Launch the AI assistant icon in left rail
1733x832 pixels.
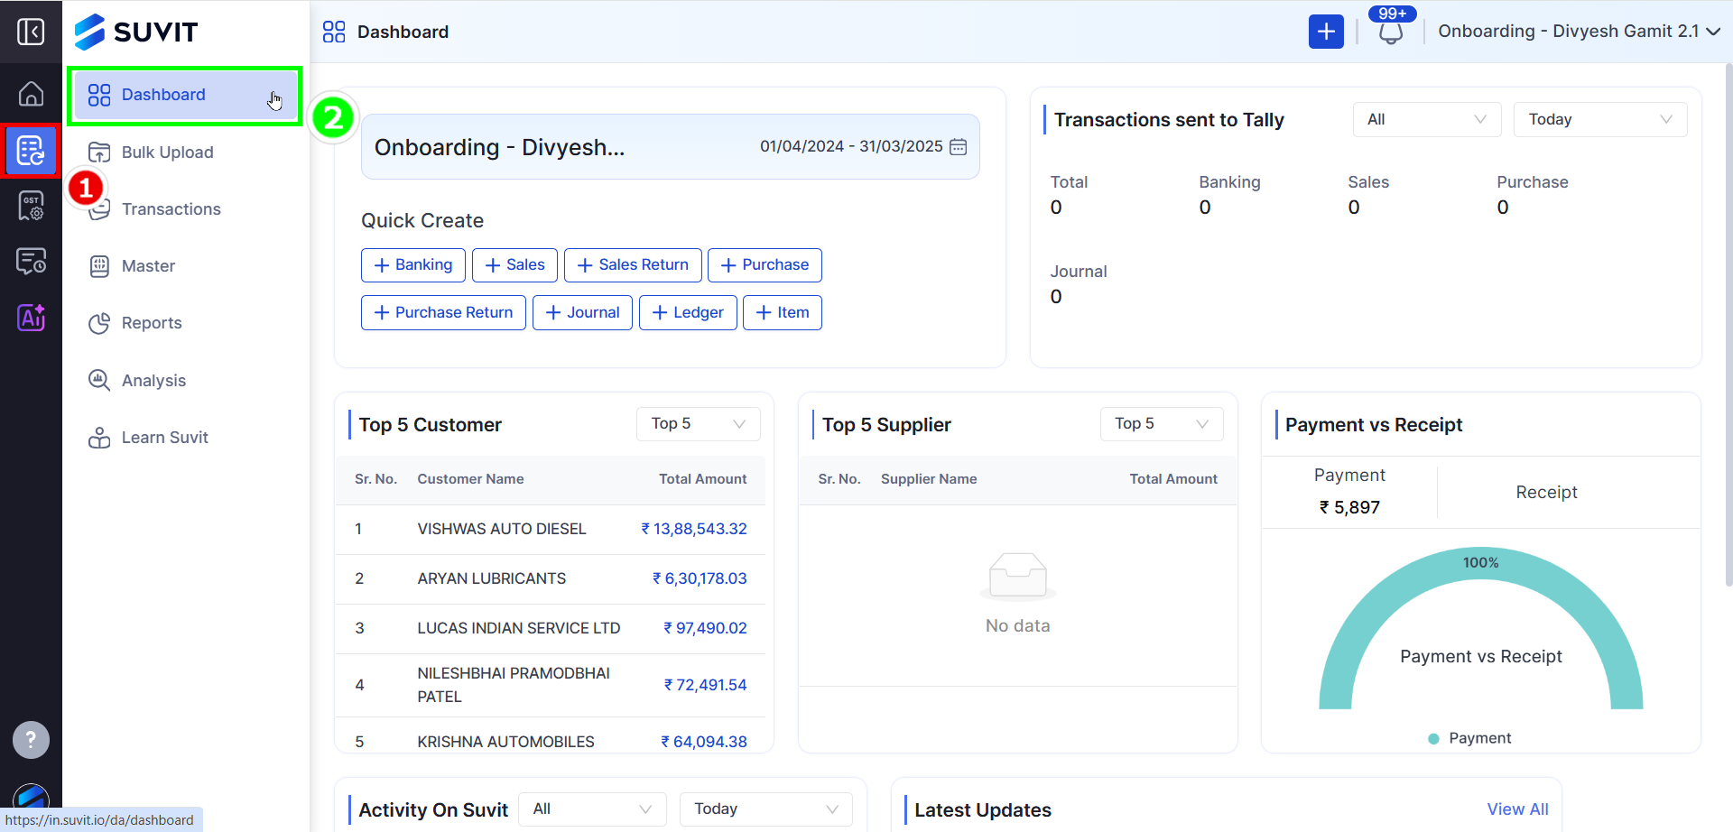pos(31,317)
